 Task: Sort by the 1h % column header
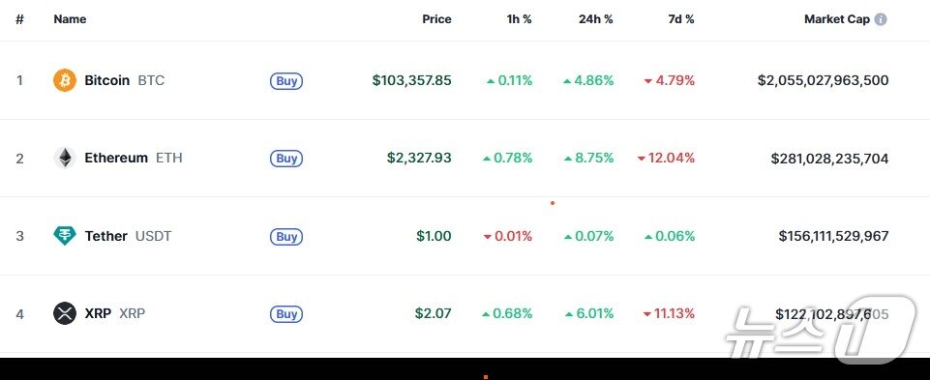point(519,19)
